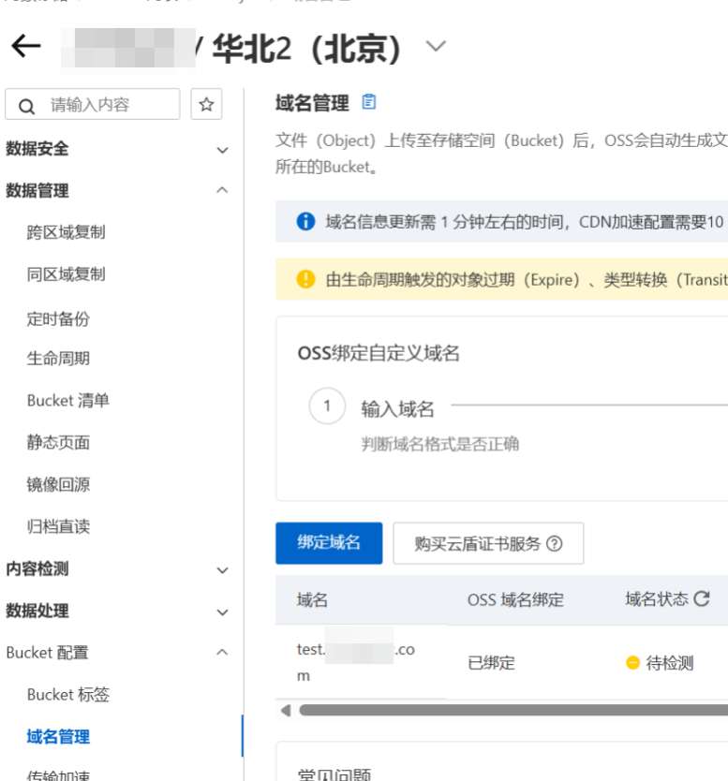
Task: Open the 华北2（北京）bucket dropdown
Action: [x=436, y=47]
